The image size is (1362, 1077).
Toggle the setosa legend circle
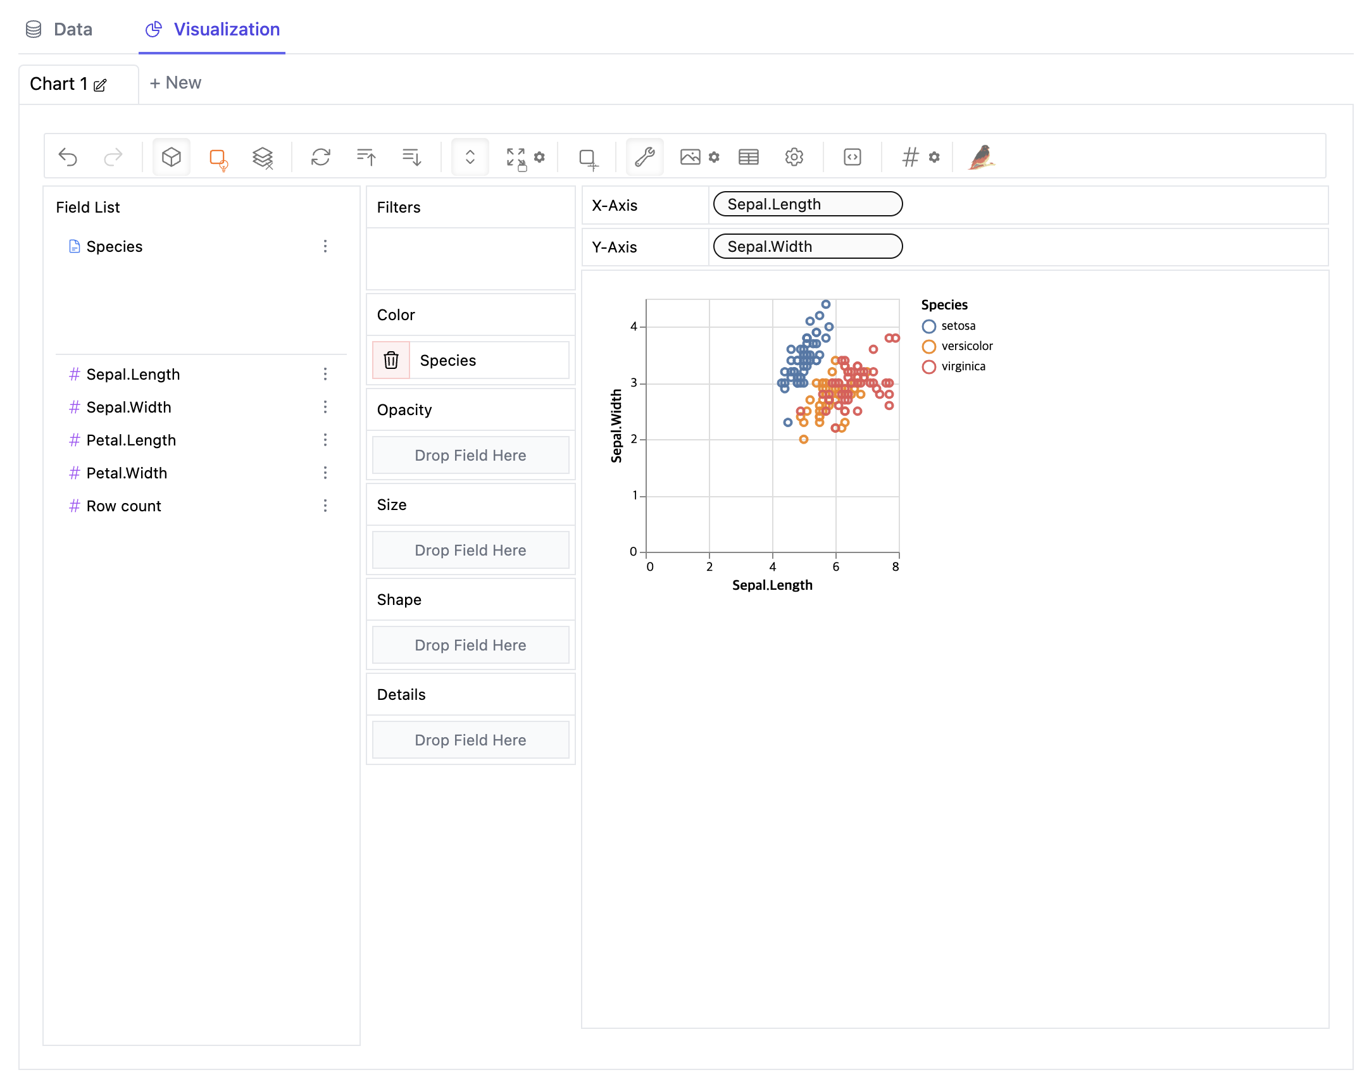(x=928, y=327)
